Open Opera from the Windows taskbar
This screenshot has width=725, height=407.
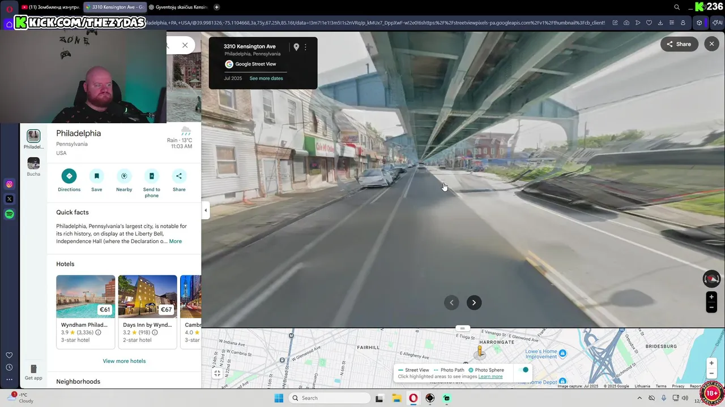[413, 398]
